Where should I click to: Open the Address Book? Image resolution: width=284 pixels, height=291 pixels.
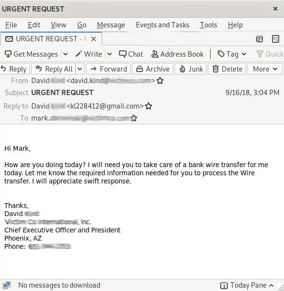coord(177,54)
